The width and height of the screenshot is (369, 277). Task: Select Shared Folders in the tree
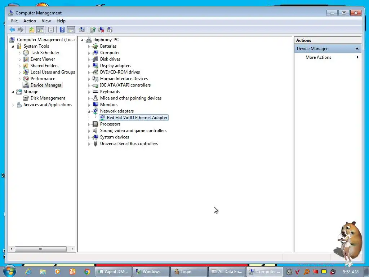pos(44,66)
